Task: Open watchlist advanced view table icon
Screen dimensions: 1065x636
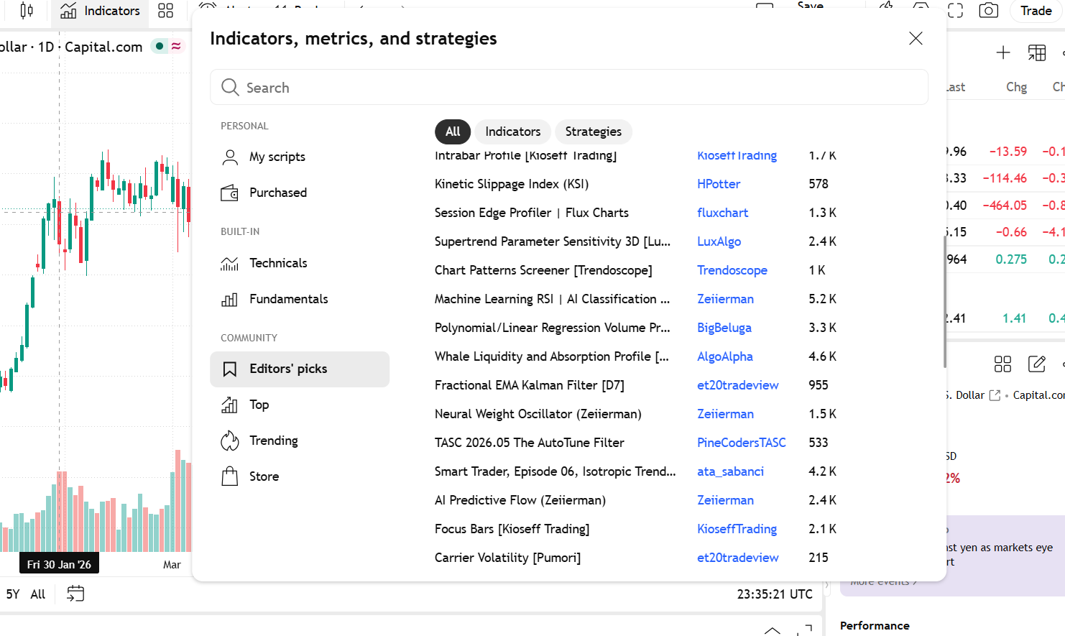Action: point(1037,52)
